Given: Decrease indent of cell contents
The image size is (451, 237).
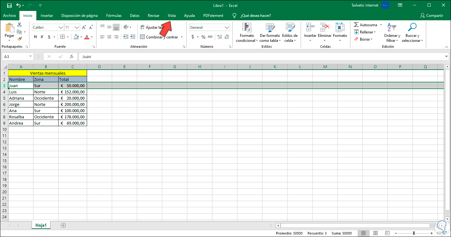Looking at the screenshot, I should click(126, 37).
